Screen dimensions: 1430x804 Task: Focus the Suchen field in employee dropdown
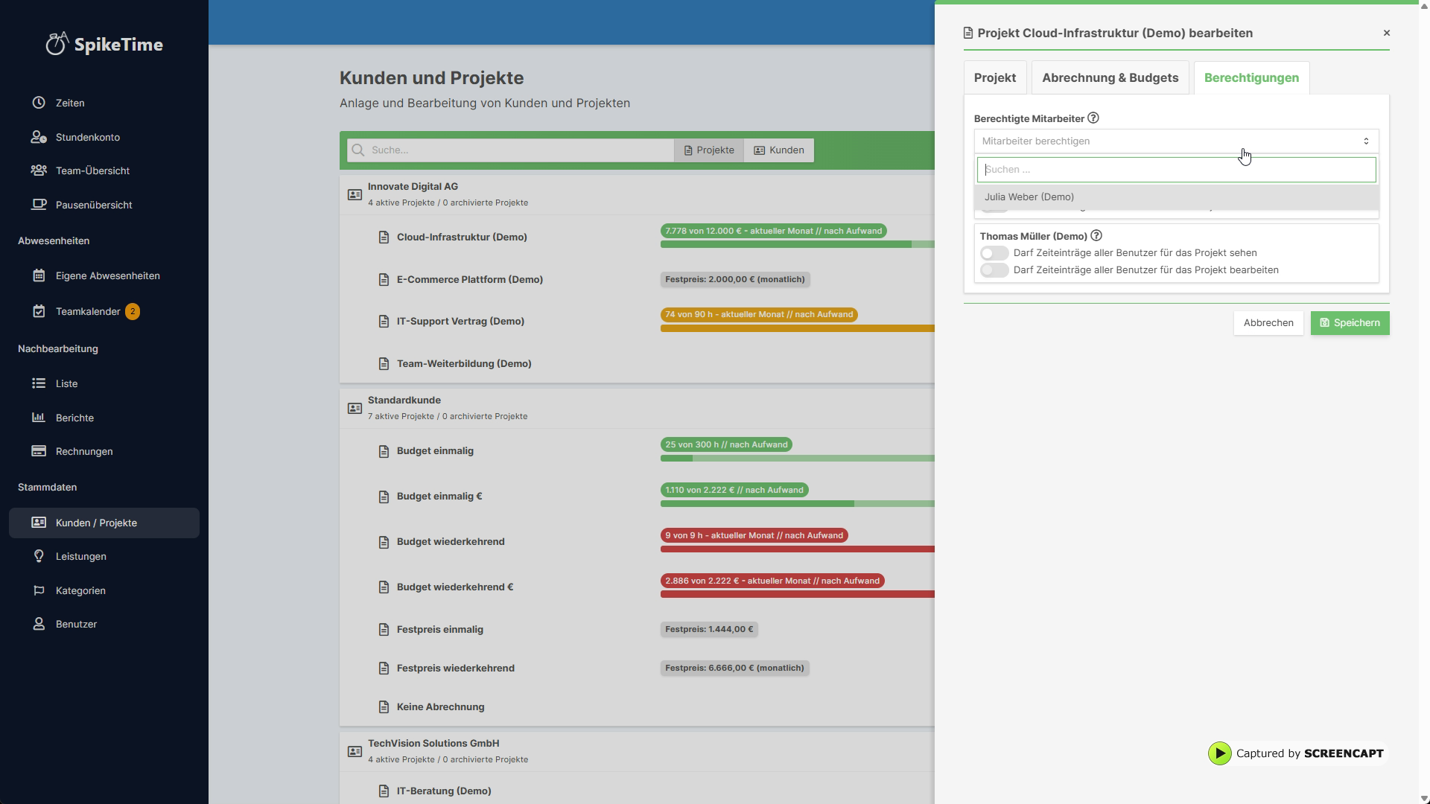[1175, 170]
